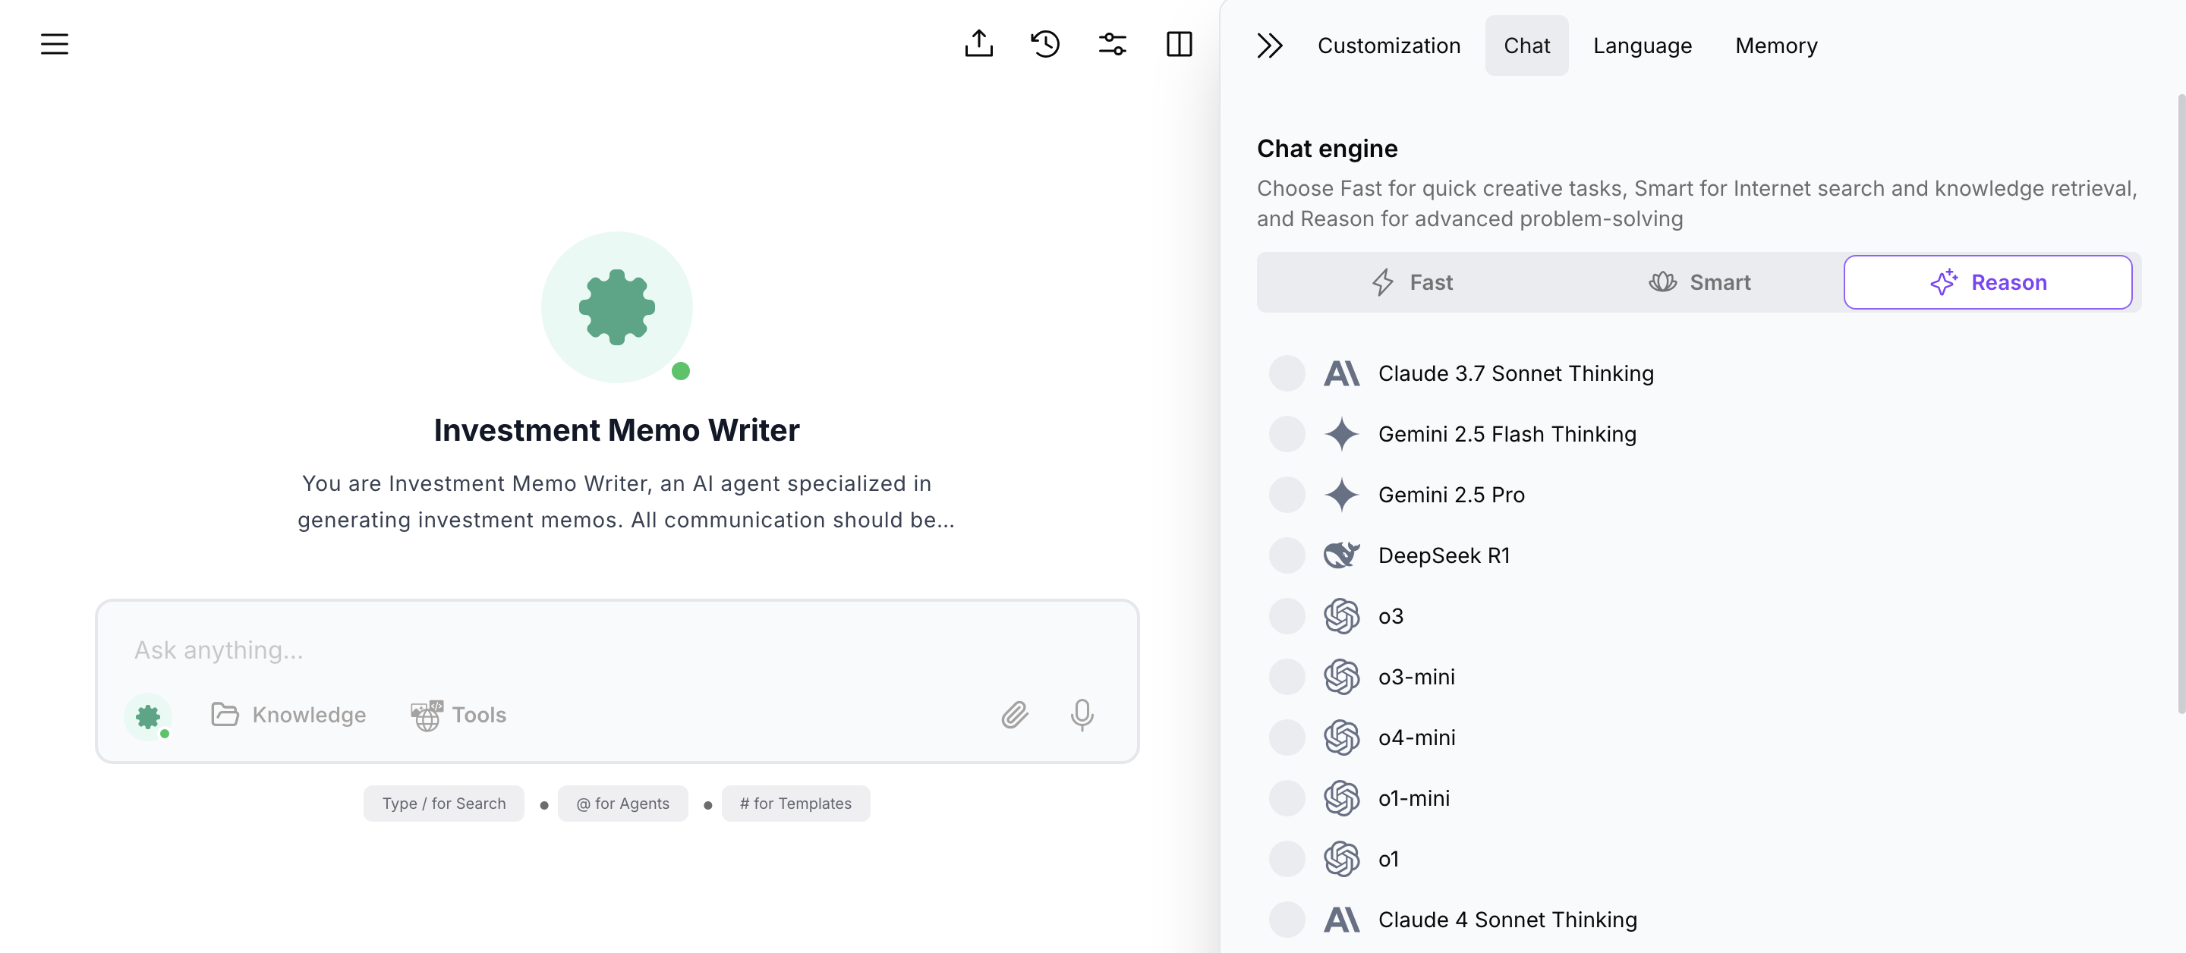Viewport: 2186px width, 953px height.
Task: Toggle the split panel layout icon
Action: point(1180,44)
